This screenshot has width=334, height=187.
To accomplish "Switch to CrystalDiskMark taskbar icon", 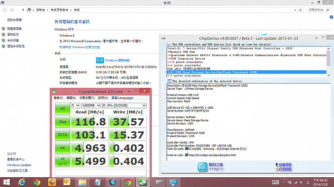I will (x=143, y=182).
